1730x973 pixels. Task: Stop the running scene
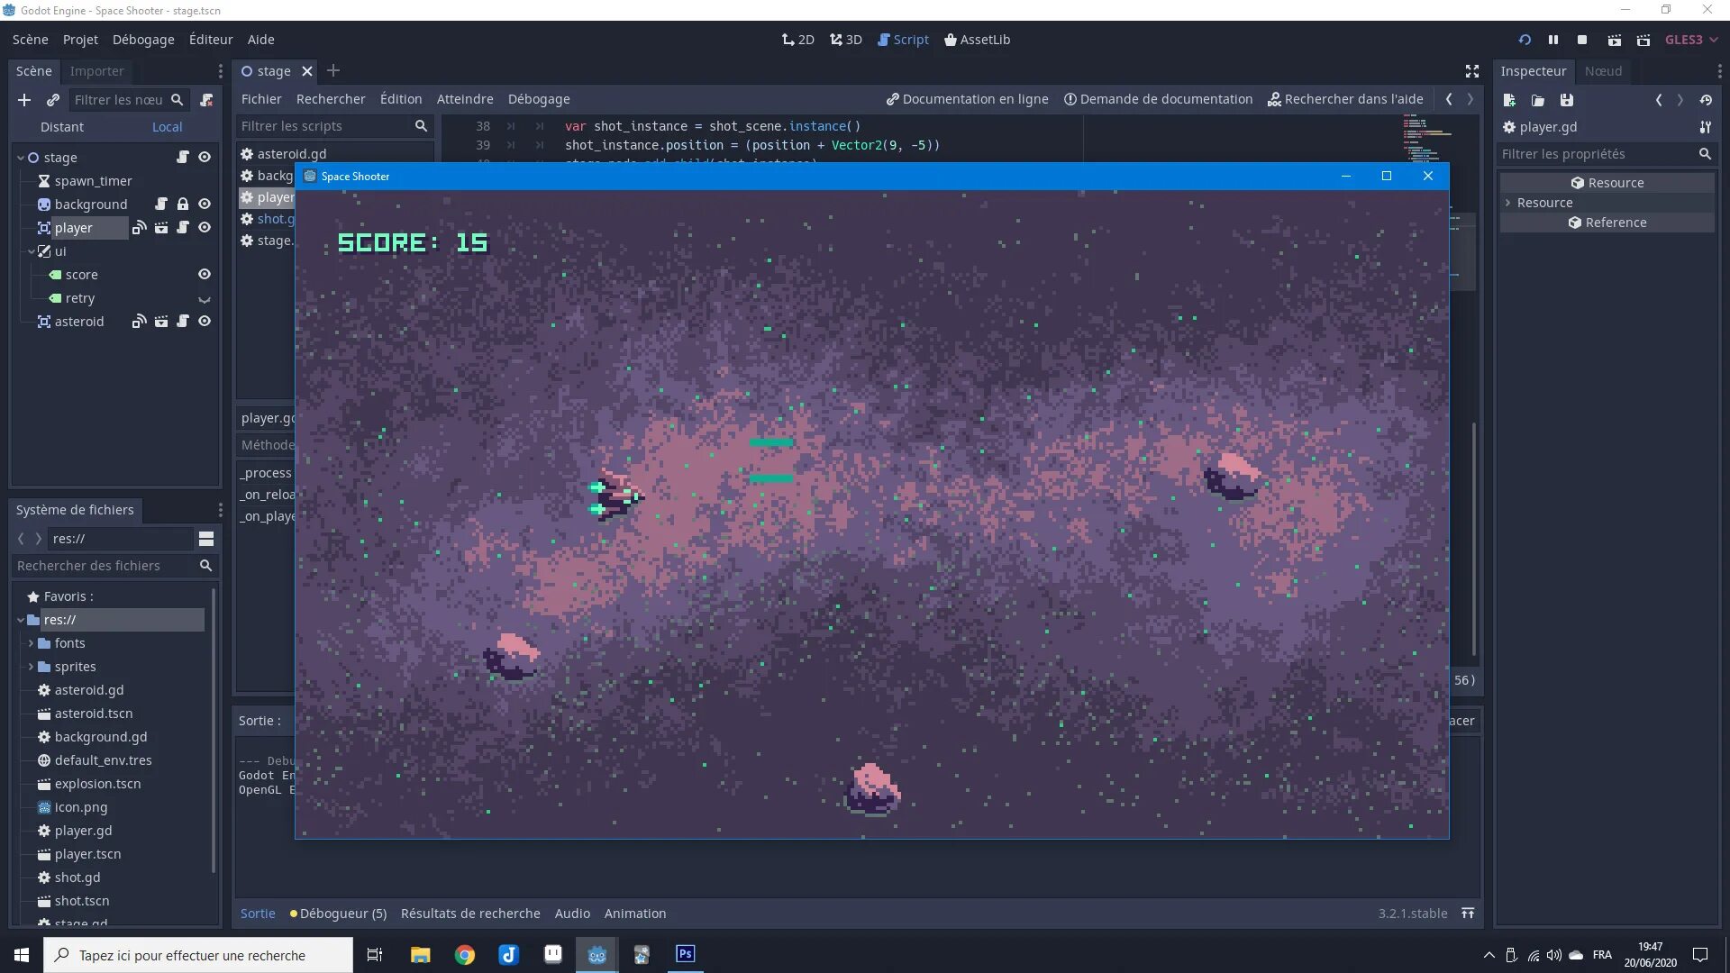(x=1582, y=40)
